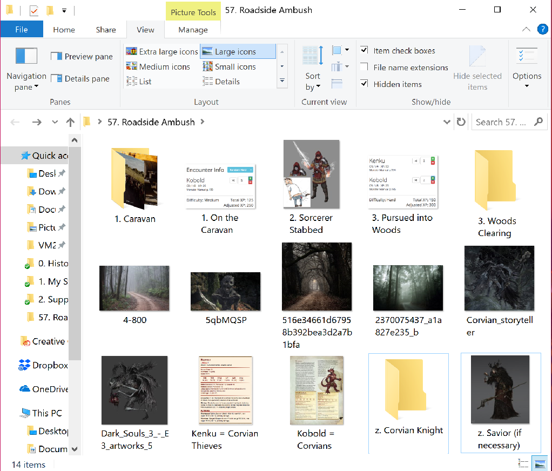Viewport: 552px width, 471px height.
Task: Switch to List layout
Action: tap(139, 82)
